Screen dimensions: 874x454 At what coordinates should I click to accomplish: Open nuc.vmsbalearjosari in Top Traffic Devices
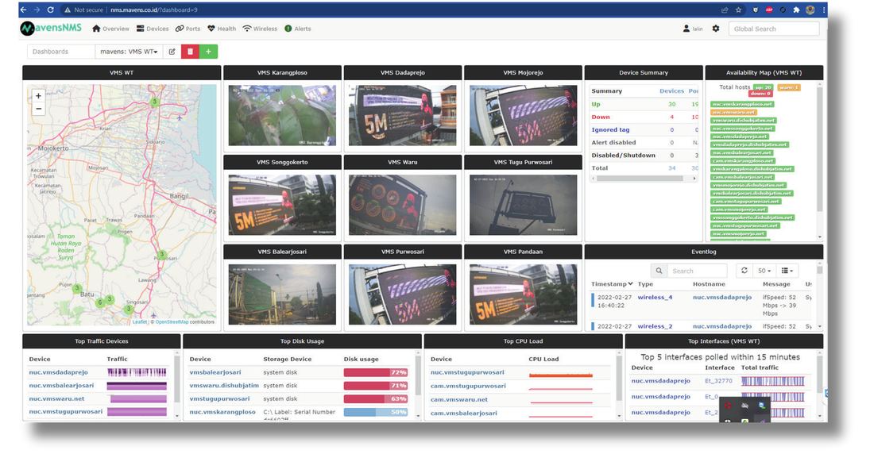(x=61, y=386)
